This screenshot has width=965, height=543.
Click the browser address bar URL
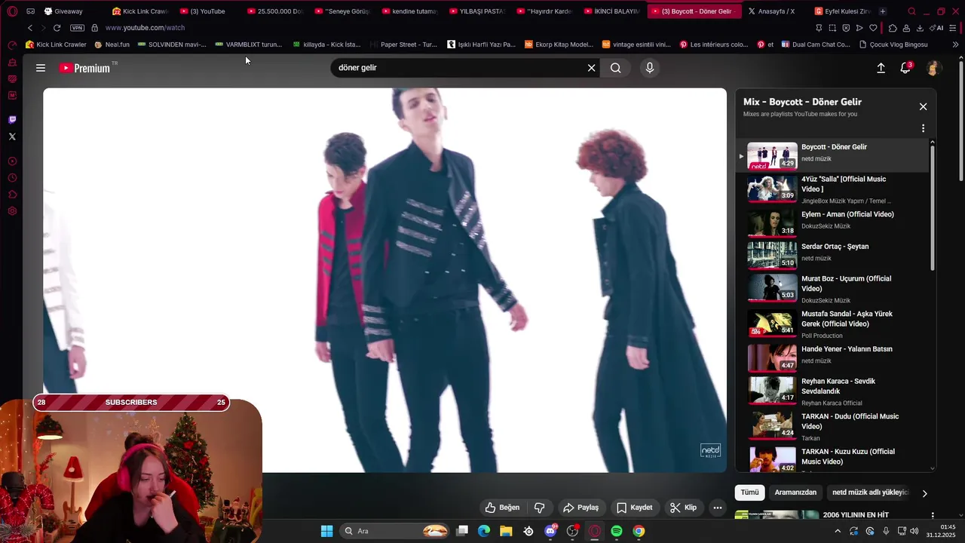pyautogui.click(x=145, y=28)
